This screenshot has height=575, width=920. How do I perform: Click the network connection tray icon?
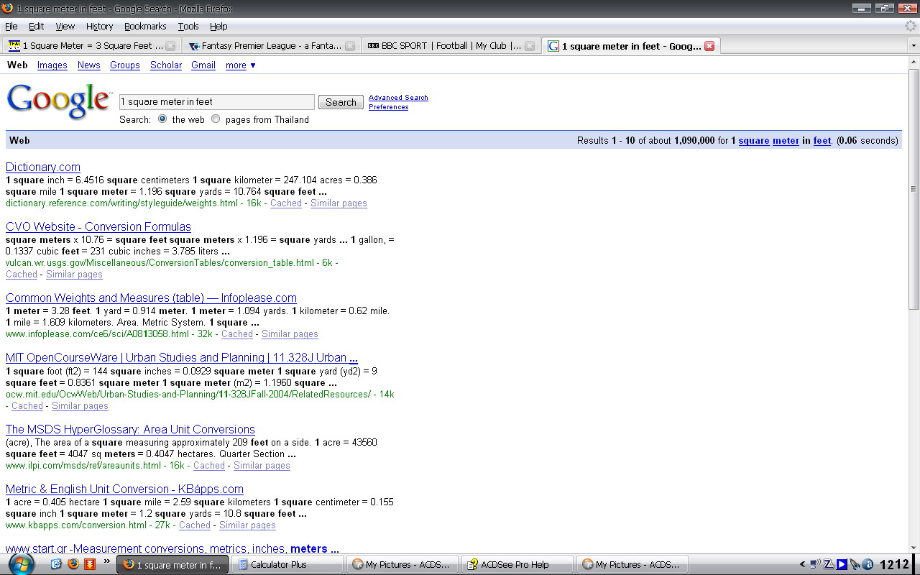pyautogui.click(x=815, y=564)
